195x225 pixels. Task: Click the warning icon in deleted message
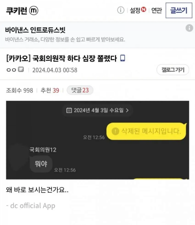coord(115,131)
